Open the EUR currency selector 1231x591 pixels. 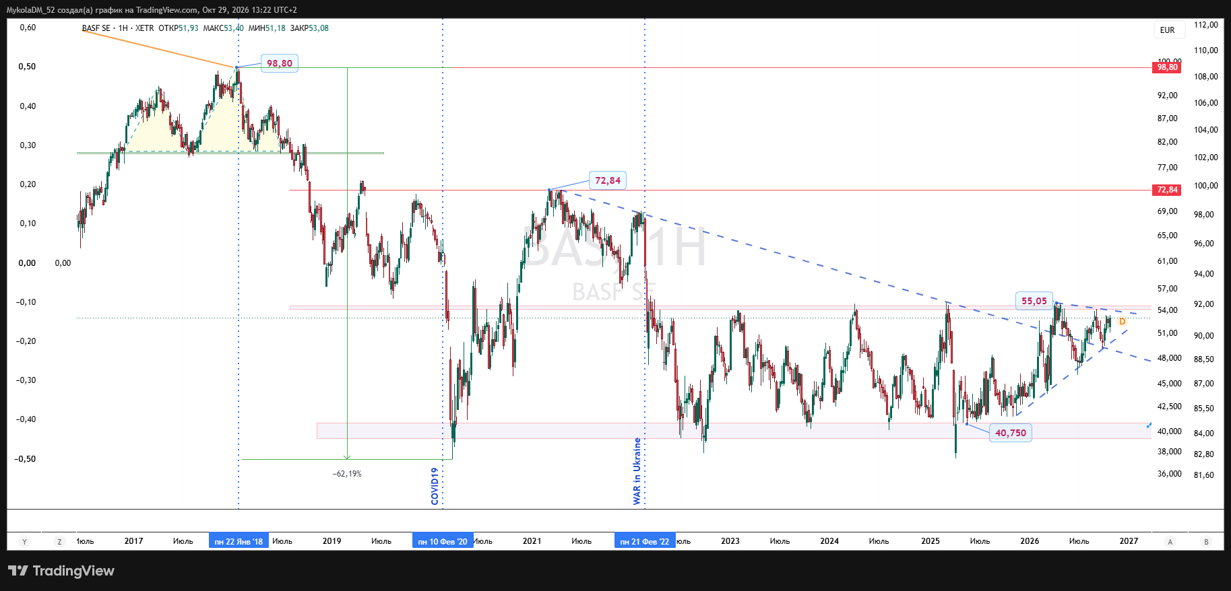point(1168,30)
